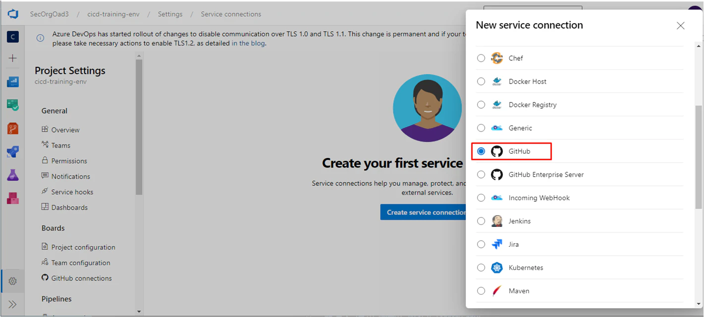Open Project settings gear icon
This screenshot has height=317, width=704.
click(x=13, y=281)
